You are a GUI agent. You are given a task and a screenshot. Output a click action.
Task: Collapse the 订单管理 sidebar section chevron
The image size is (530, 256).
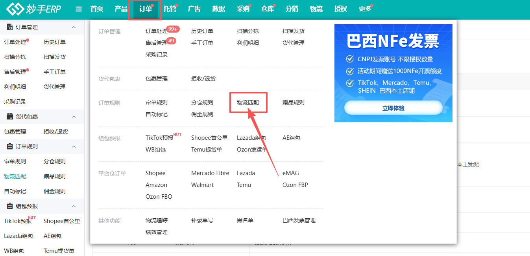tap(74, 27)
